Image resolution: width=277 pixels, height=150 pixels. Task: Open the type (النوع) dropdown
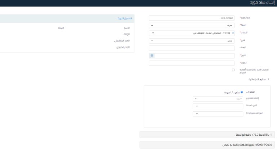(x=192, y=41)
